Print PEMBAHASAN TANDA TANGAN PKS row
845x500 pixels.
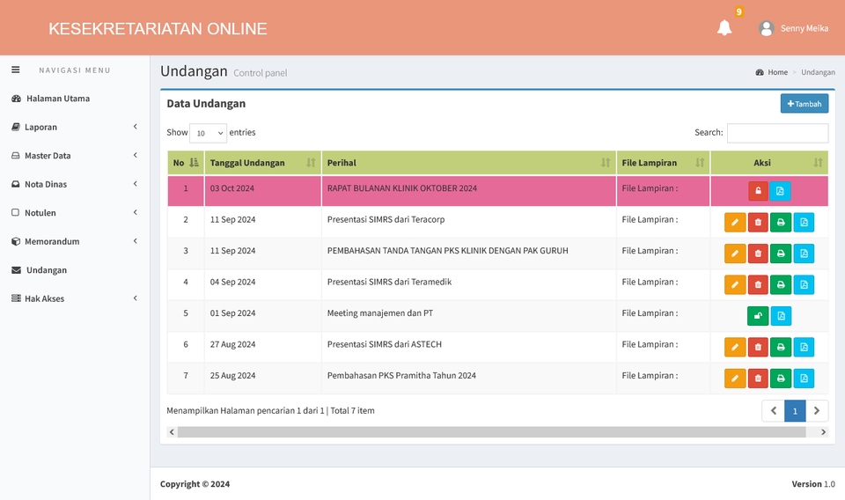pos(781,254)
